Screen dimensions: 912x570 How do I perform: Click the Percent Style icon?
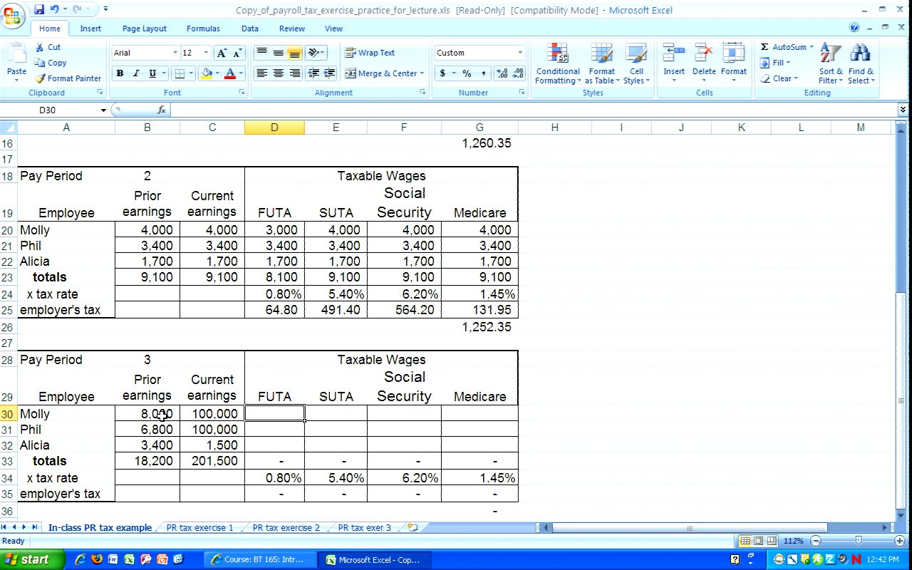pyautogui.click(x=467, y=73)
